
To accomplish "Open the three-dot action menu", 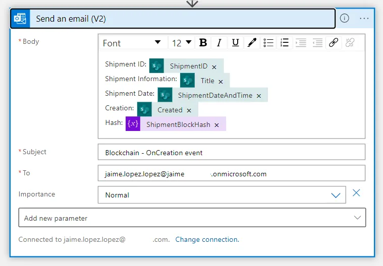I will click(x=364, y=18).
